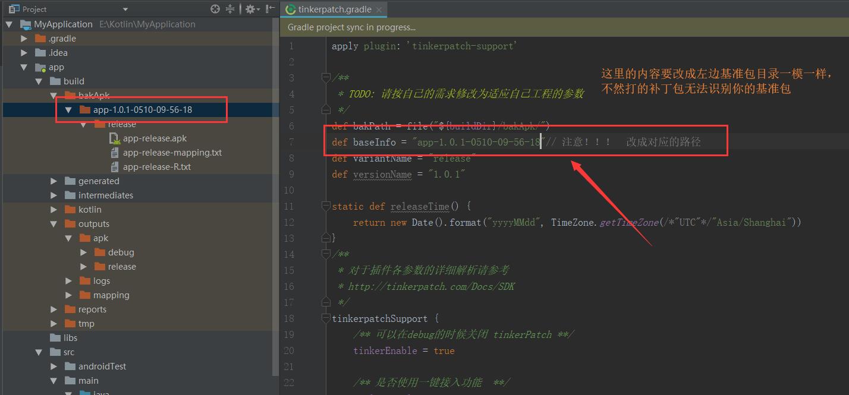Select app-release.apk in the tree
849x395 pixels.
click(x=155, y=138)
